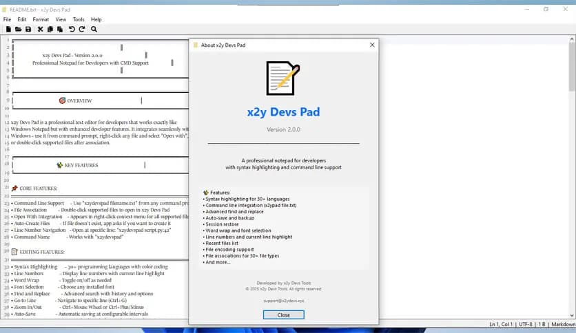Click the x2y Devs Pad blue heading
Viewport: 576px width, 333px height.
pyautogui.click(x=283, y=112)
